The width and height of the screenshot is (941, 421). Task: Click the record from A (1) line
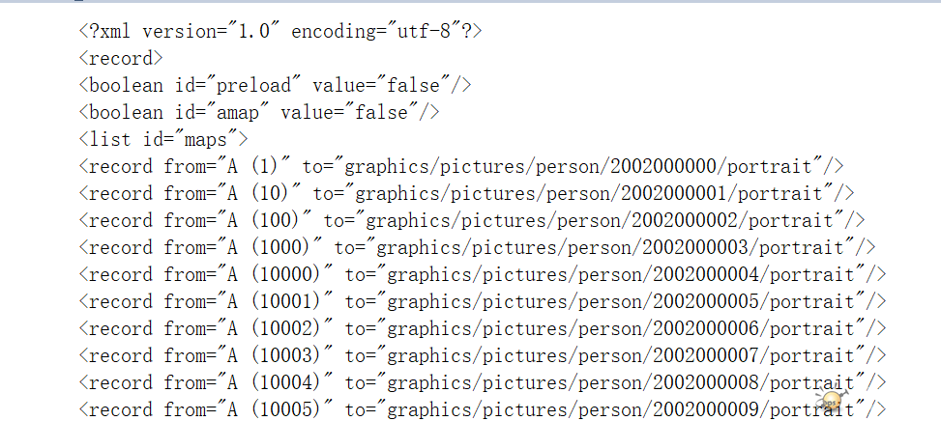pos(461,166)
